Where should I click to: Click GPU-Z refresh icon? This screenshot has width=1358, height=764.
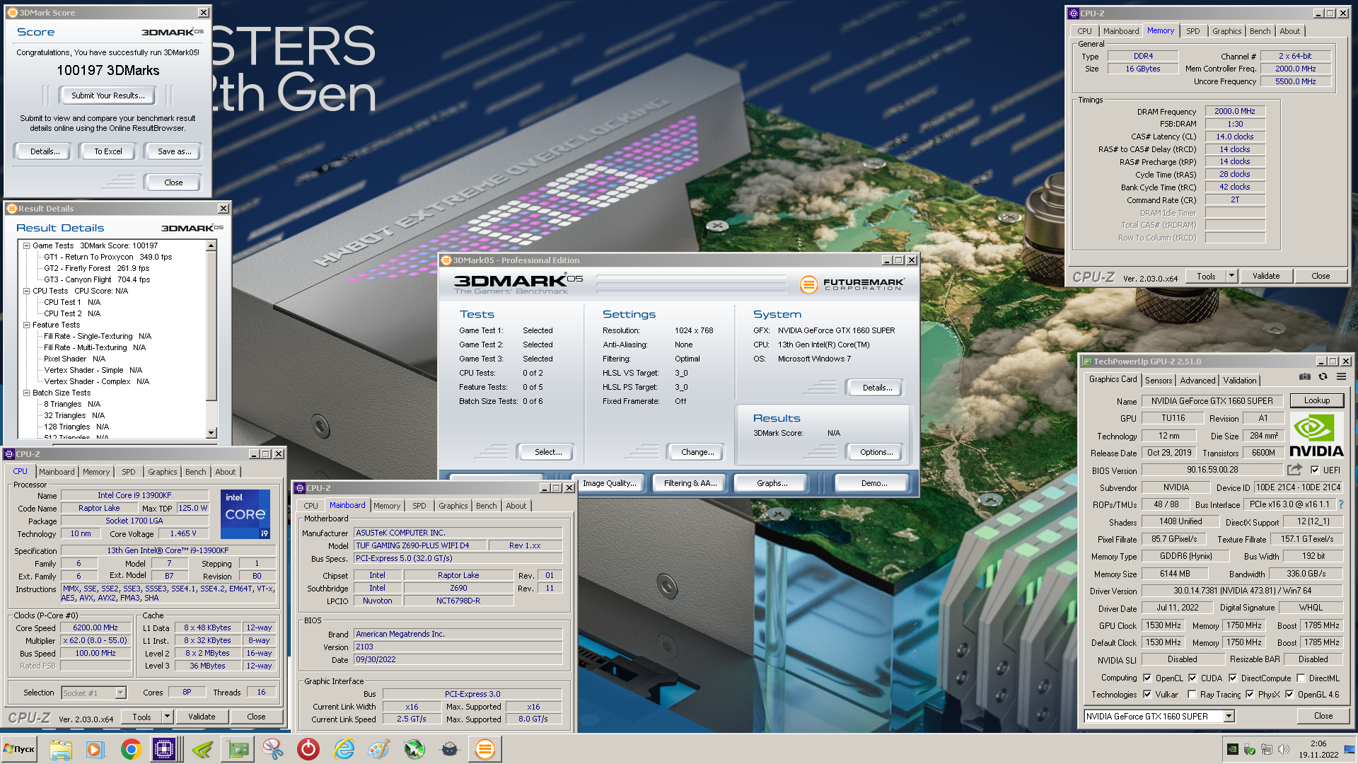pyautogui.click(x=1323, y=377)
